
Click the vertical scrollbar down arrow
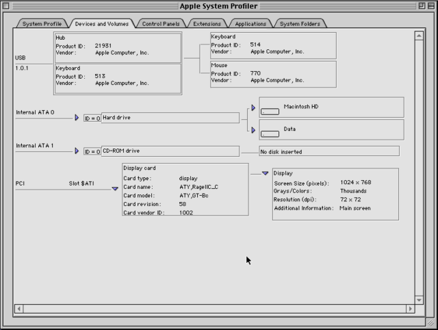coord(419,300)
